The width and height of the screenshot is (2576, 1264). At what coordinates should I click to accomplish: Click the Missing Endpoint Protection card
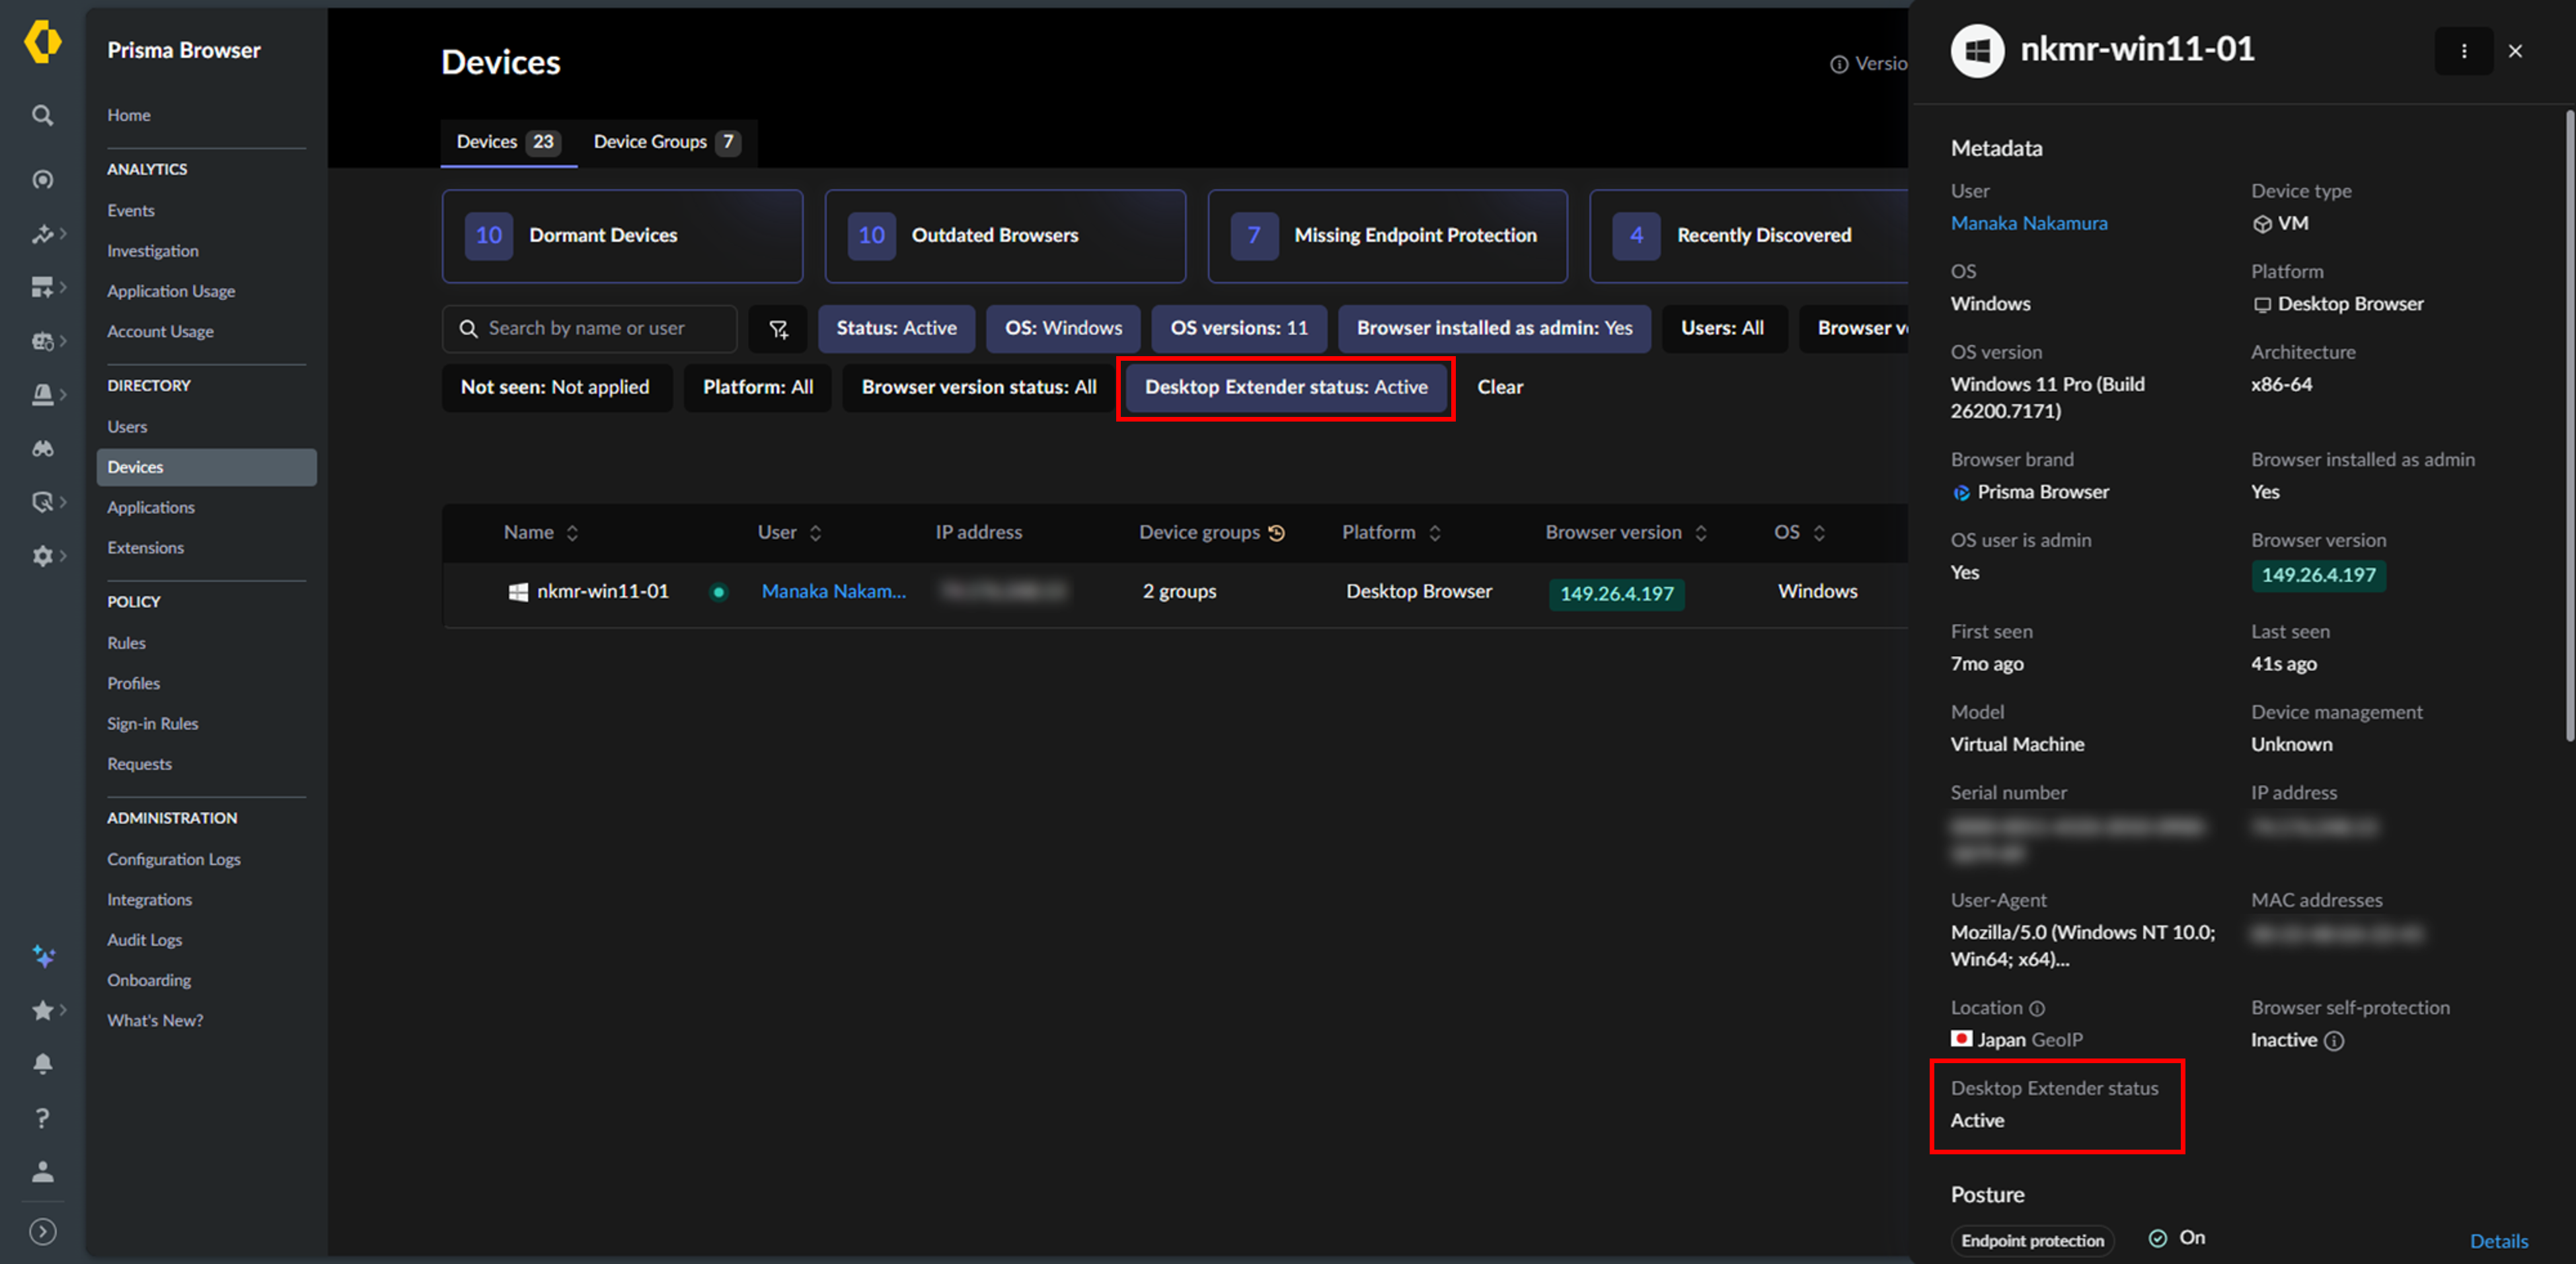click(x=1388, y=236)
